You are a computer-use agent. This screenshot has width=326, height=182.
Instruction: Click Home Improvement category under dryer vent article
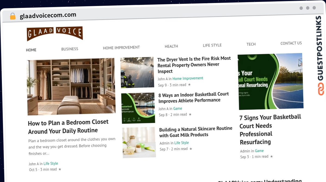coord(188,78)
